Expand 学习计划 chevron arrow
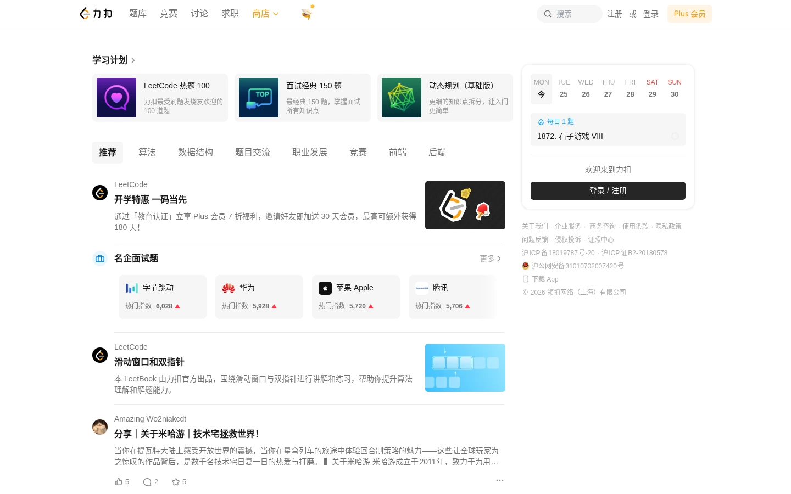This screenshot has height=494, width=791. 133,60
